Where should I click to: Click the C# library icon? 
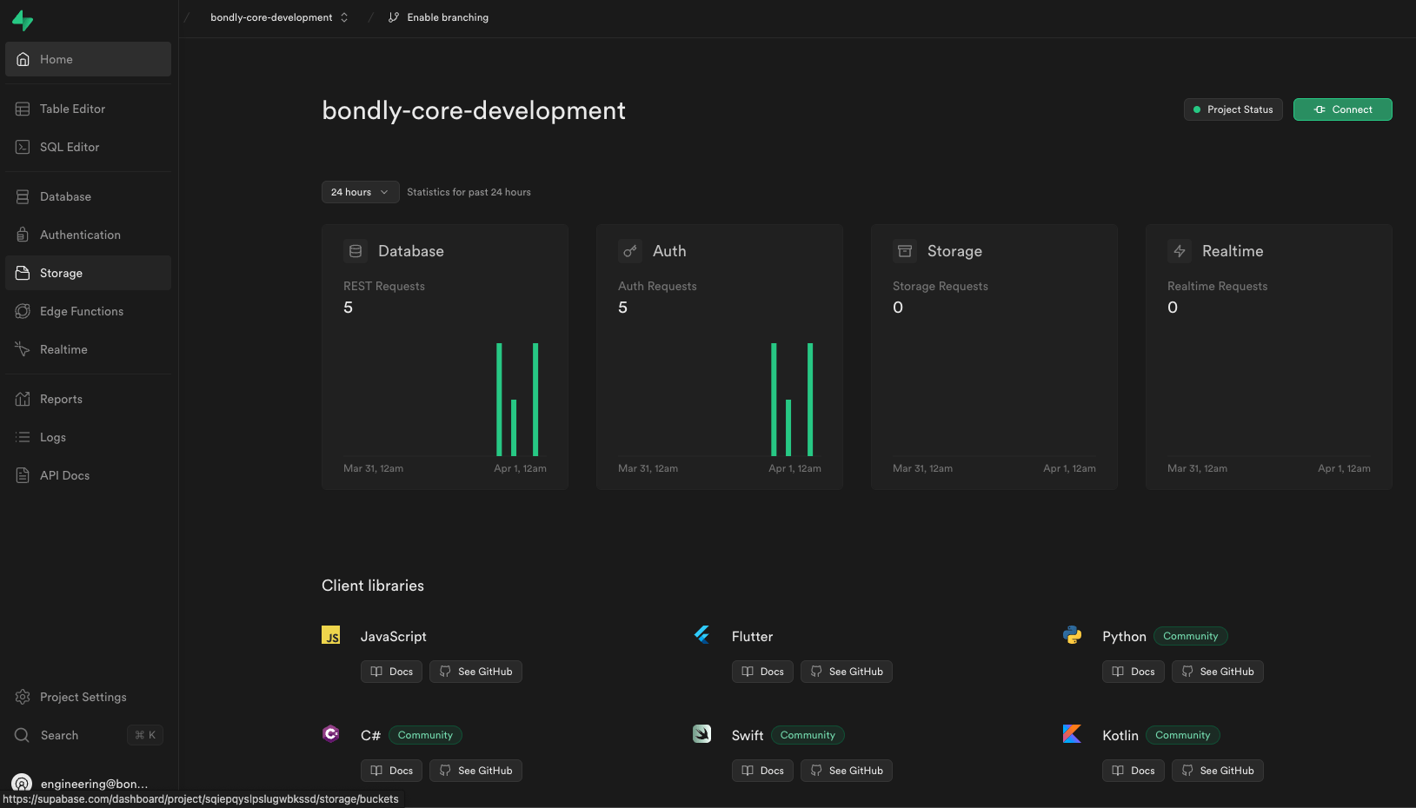point(331,734)
